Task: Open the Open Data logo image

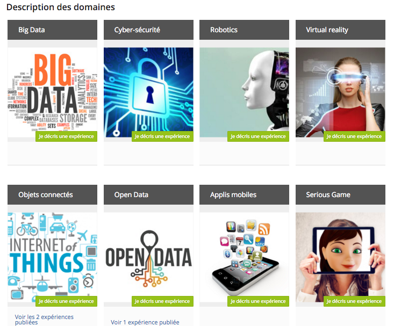Action: [x=148, y=257]
